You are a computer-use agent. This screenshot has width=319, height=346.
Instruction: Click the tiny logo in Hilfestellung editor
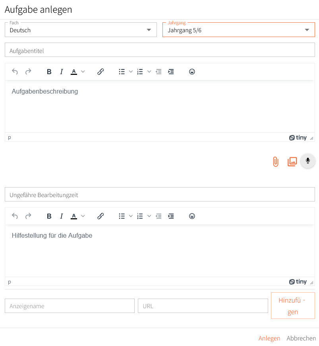298,282
